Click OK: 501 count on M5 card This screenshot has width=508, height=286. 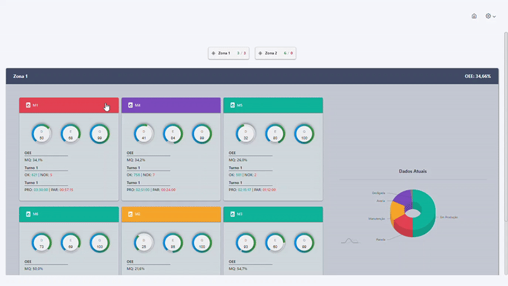pyautogui.click(x=235, y=174)
